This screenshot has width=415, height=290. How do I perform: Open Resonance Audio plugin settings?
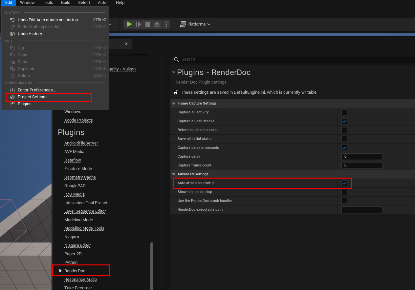pos(81,280)
